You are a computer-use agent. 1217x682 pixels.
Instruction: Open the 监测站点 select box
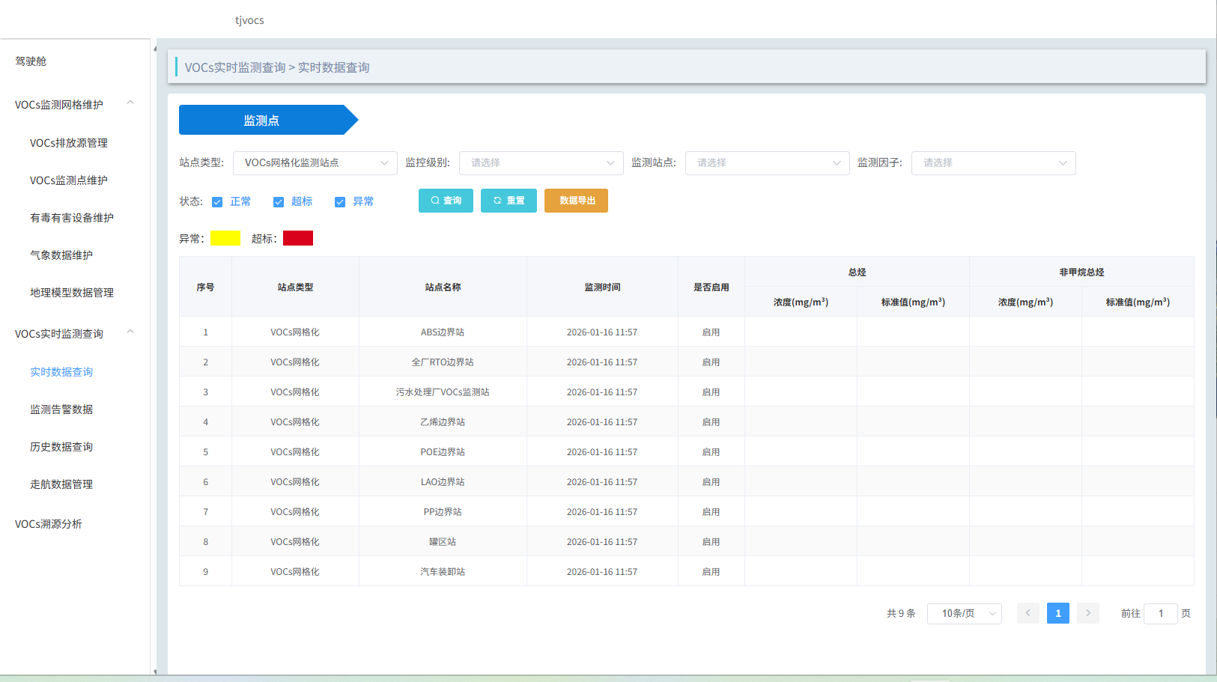[x=767, y=163]
